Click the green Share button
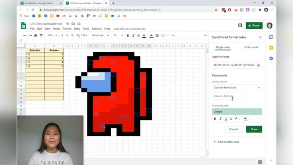The width and height of the screenshot is (293, 165). pos(254,26)
